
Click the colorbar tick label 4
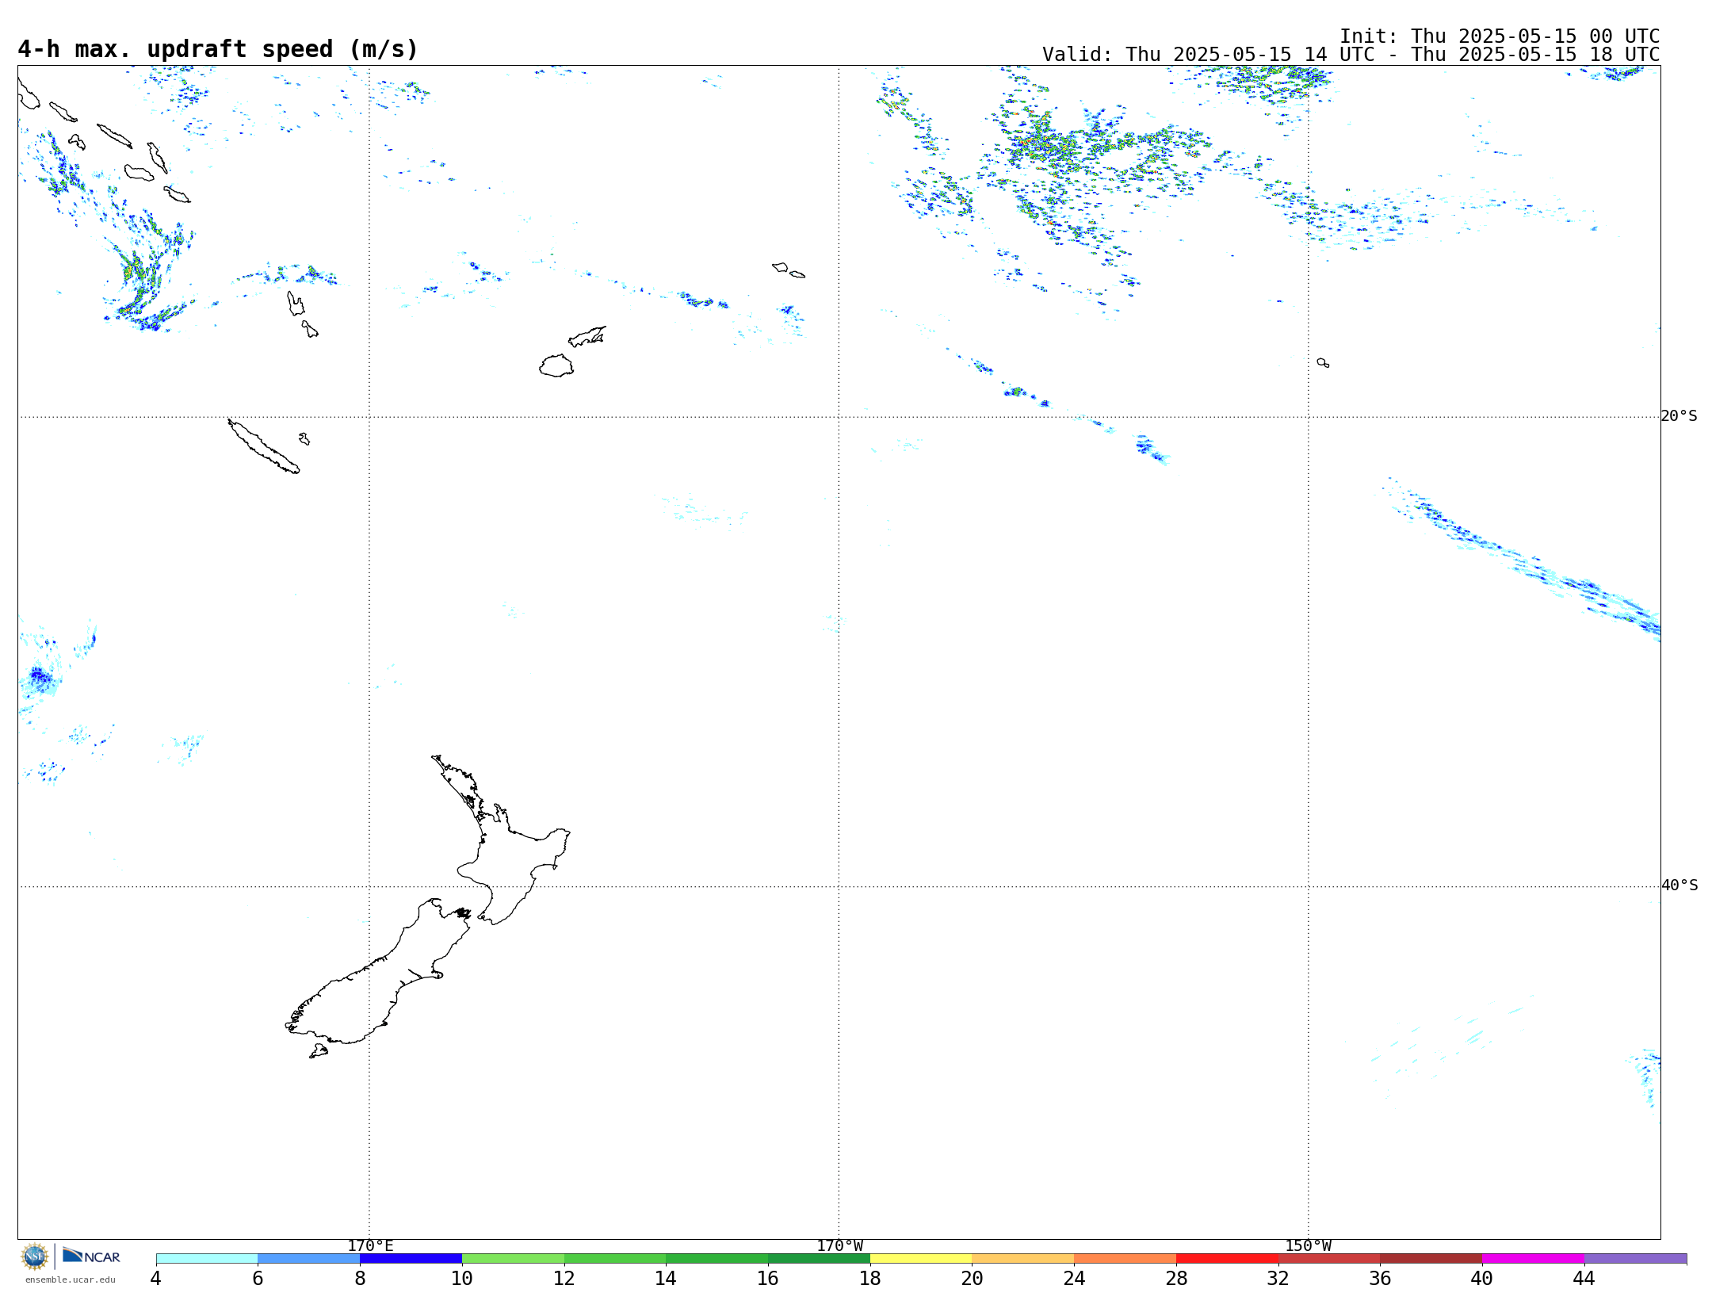point(156,1278)
